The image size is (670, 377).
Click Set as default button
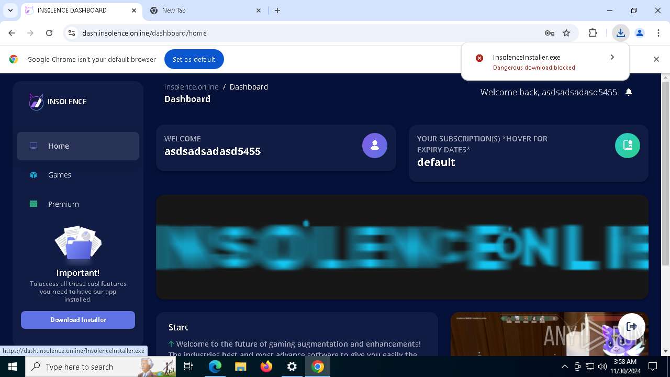coord(194,59)
